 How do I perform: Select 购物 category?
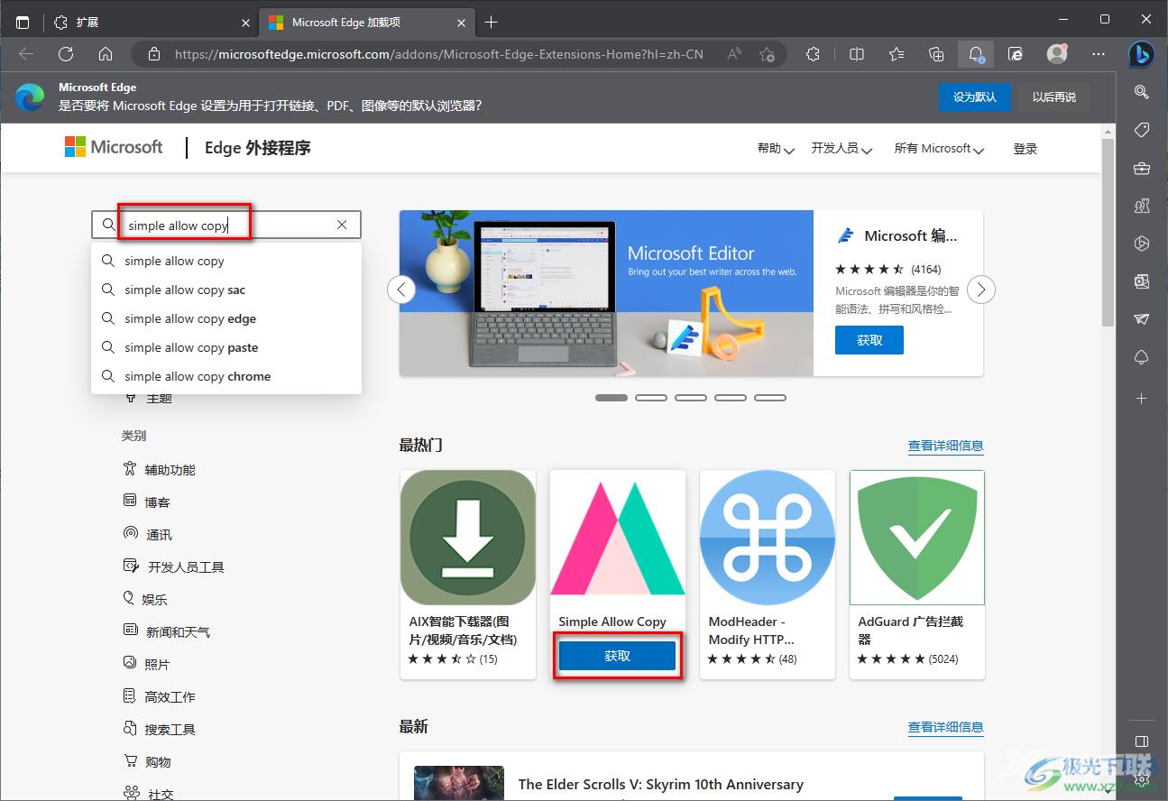(146, 762)
